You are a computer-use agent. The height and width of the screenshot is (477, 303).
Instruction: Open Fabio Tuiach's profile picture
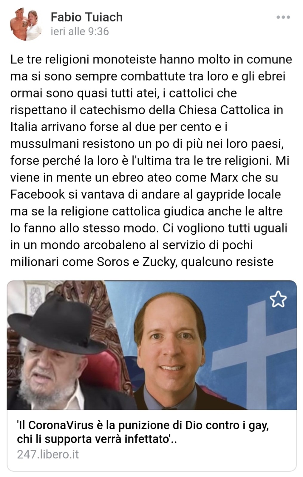click(26, 24)
